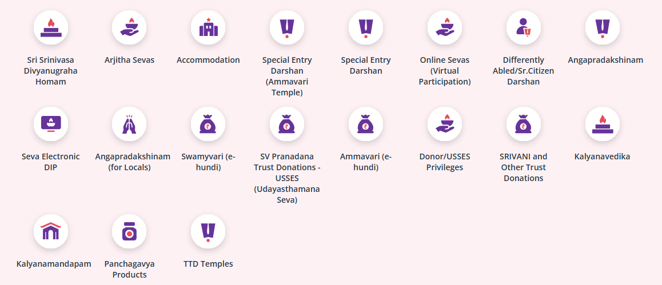This screenshot has height=285, width=662.
Task: Click the Donor/USSES Privileges text
Action: (445, 162)
